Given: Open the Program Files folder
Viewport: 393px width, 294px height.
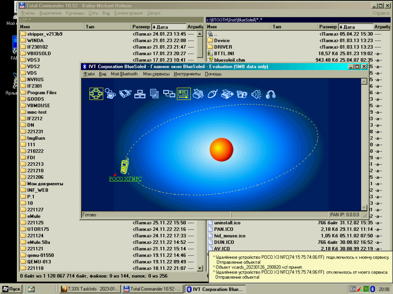Looking at the screenshot, I should [42, 93].
